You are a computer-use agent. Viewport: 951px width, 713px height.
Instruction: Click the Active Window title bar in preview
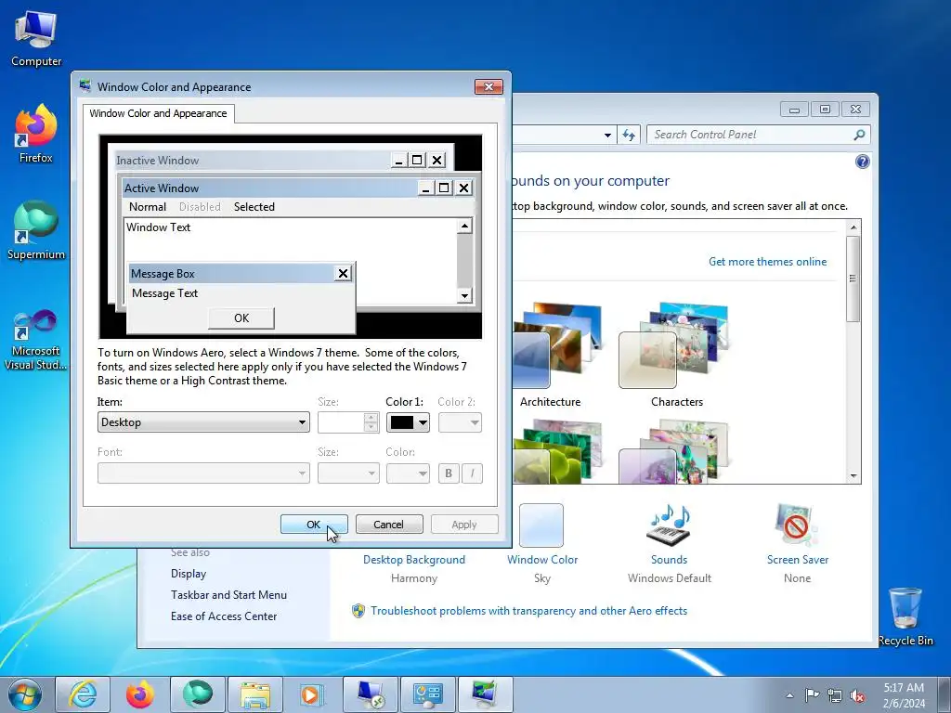click(x=270, y=188)
